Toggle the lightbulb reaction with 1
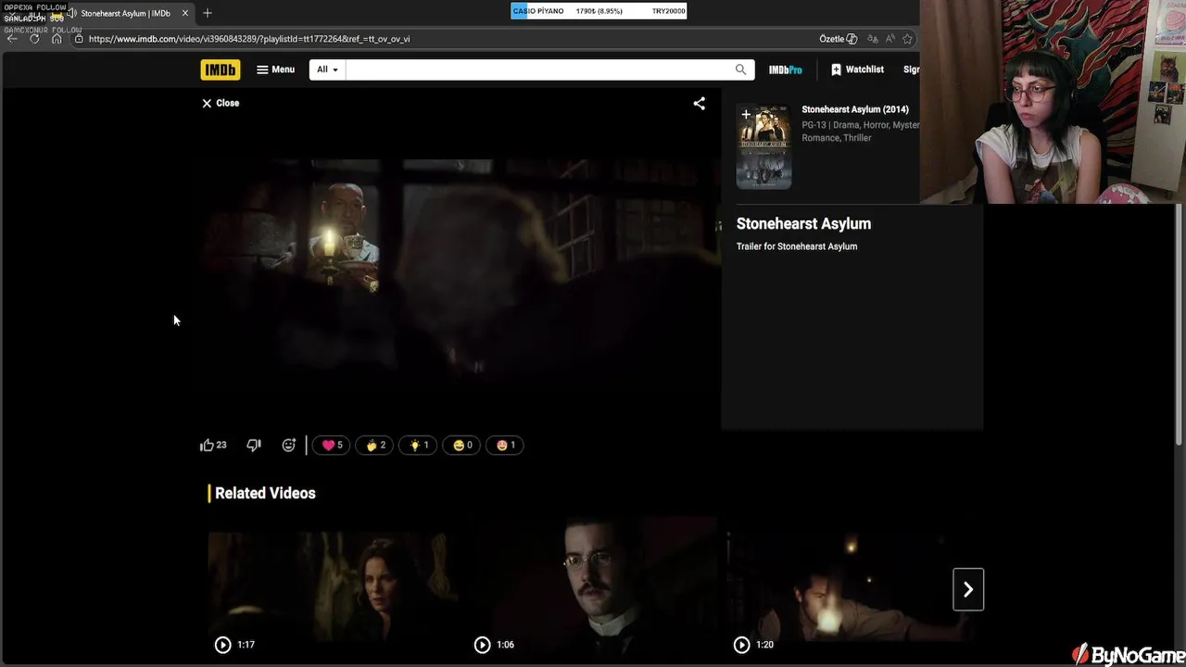The width and height of the screenshot is (1186, 667). [x=418, y=445]
